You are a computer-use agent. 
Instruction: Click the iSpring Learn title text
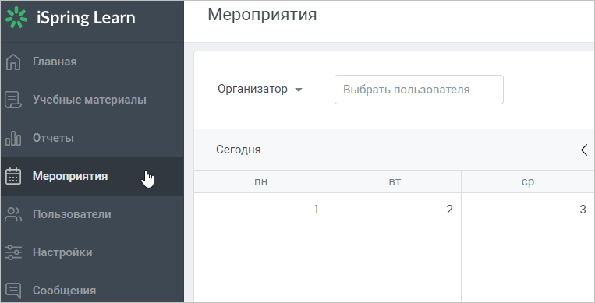[x=86, y=17]
